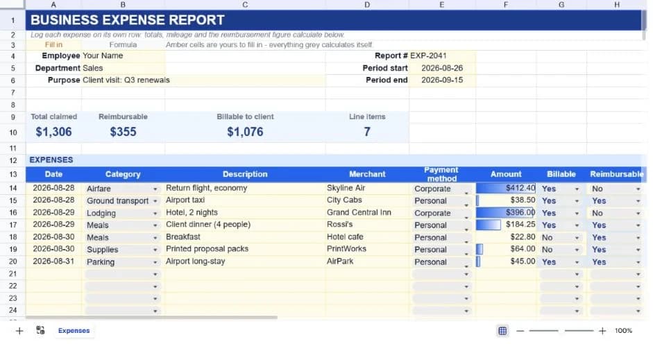
Task: Select row 20 header
Action: click(13, 261)
